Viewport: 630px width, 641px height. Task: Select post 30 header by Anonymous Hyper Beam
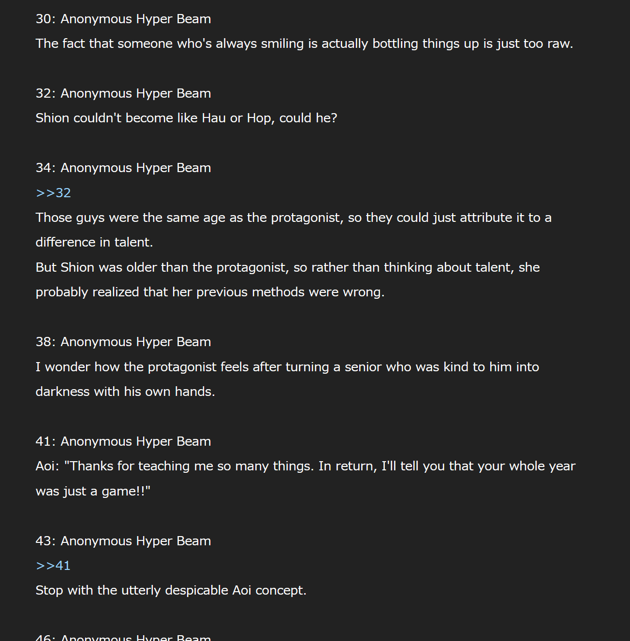point(123,19)
